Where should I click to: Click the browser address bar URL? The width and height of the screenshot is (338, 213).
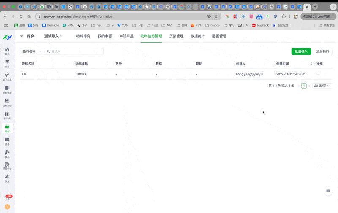tap(78, 16)
